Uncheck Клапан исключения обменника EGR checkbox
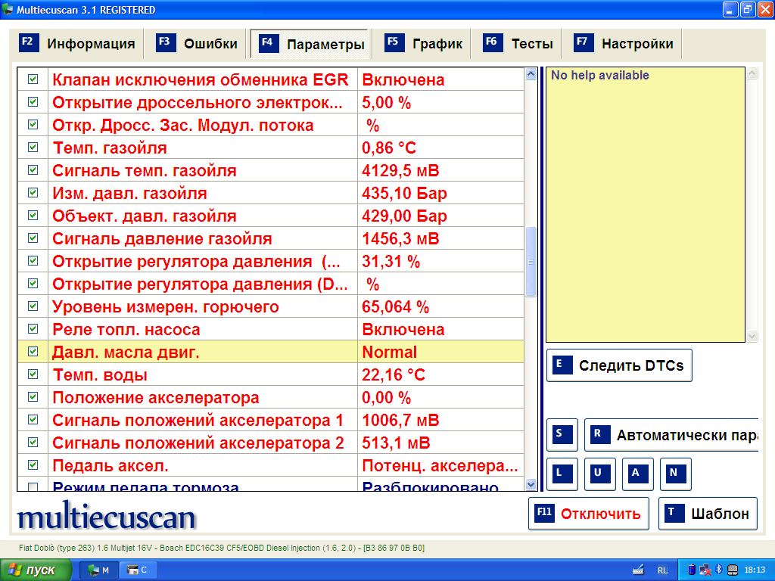The image size is (775, 581). click(x=33, y=79)
